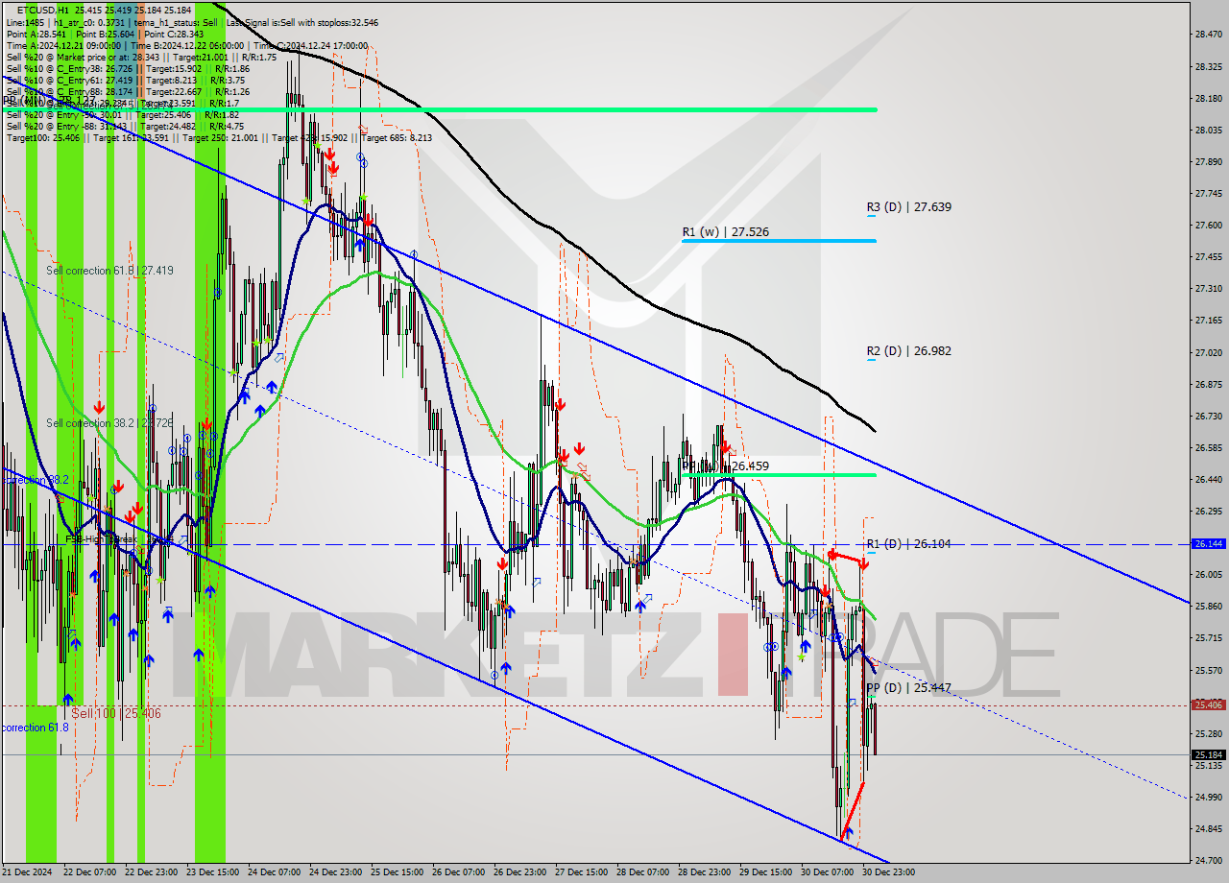This screenshot has height=883, width=1229.
Task: Select the 'R2 (D) | 26.982' pivot label
Action: [908, 351]
